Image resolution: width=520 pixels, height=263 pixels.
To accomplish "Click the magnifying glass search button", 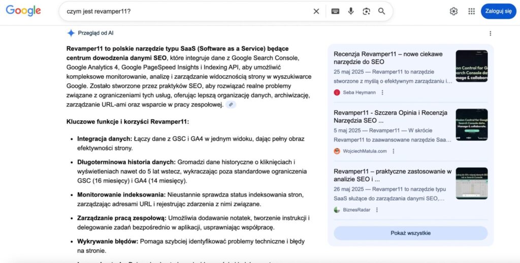I will pos(382,11).
